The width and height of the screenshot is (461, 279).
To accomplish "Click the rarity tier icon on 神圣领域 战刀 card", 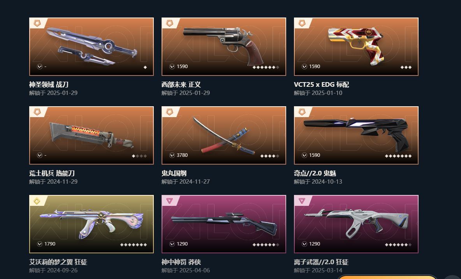I will (37, 23).
